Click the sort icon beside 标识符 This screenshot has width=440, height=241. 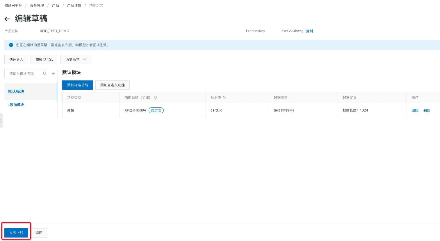click(x=224, y=98)
